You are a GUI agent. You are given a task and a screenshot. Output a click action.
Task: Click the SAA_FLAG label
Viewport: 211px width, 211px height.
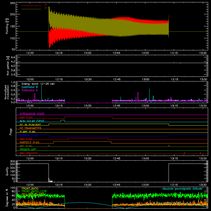click(x=26, y=139)
